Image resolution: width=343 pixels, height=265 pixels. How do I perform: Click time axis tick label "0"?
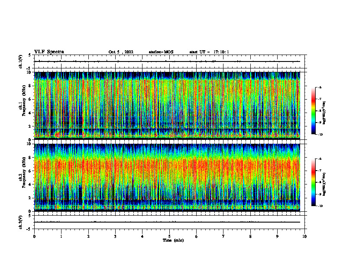pyautogui.click(x=34, y=236)
